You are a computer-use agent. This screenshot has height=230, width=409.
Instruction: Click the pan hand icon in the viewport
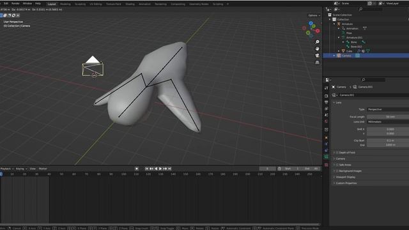click(317, 49)
